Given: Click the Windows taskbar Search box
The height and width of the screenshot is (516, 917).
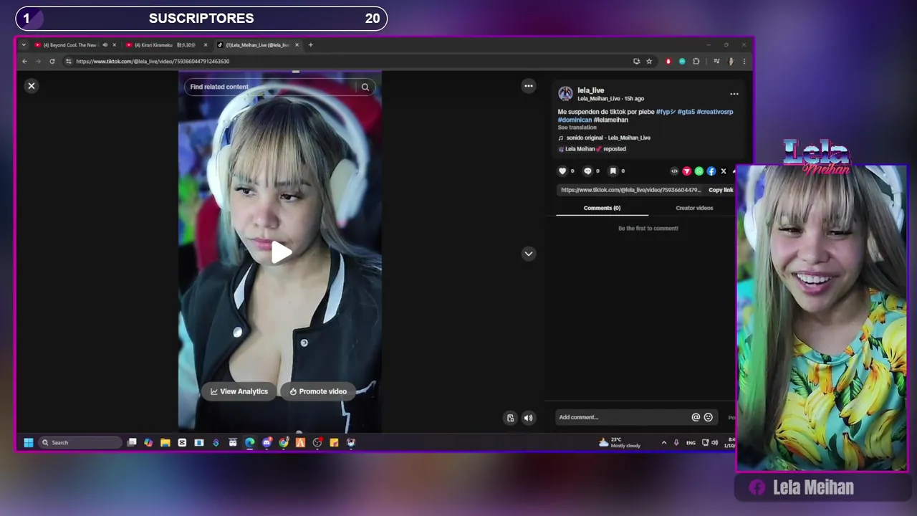Looking at the screenshot, I should (80, 443).
